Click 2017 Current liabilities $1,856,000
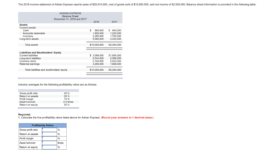Viewport: 273px width, 152px height. (x=115, y=55)
